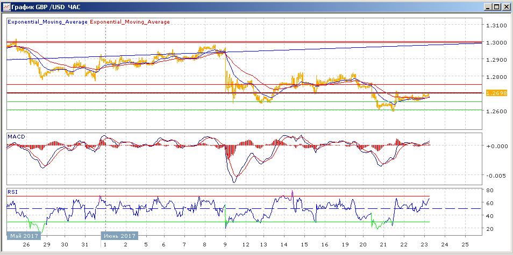Click the Июнь 2017 date marker

pyautogui.click(x=119, y=235)
